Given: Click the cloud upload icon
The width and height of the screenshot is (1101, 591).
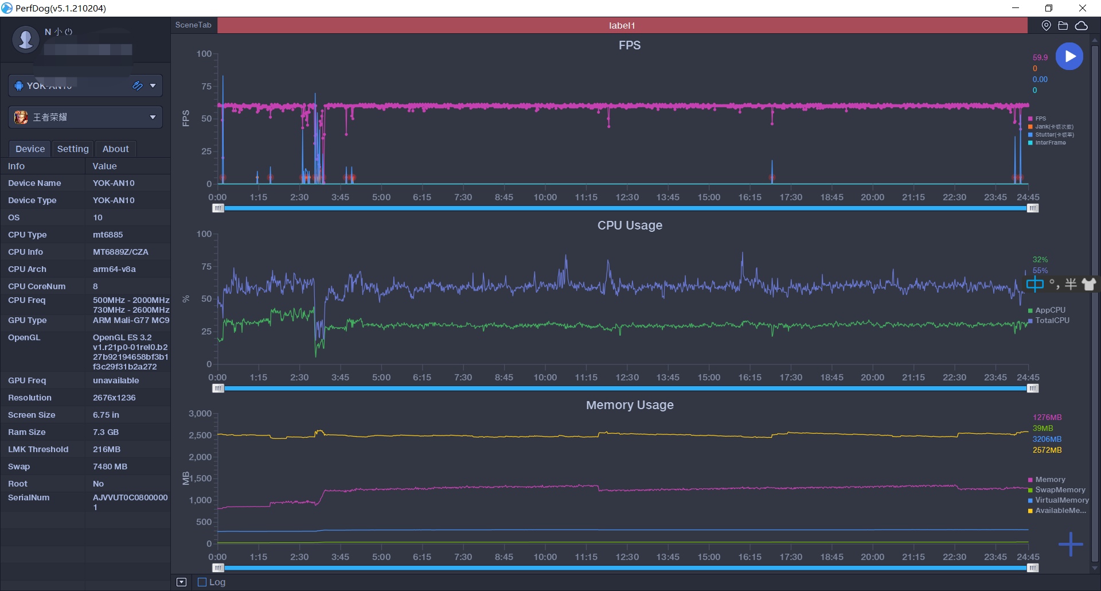Looking at the screenshot, I should pos(1082,25).
